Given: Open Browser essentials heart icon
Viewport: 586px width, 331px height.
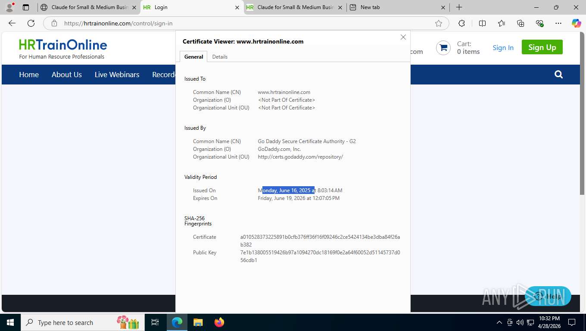Looking at the screenshot, I should [540, 23].
